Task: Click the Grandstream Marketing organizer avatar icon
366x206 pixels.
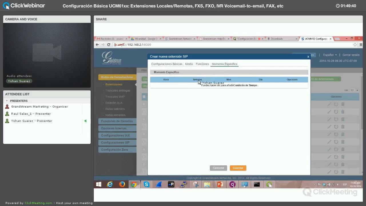Action: pos(7,106)
